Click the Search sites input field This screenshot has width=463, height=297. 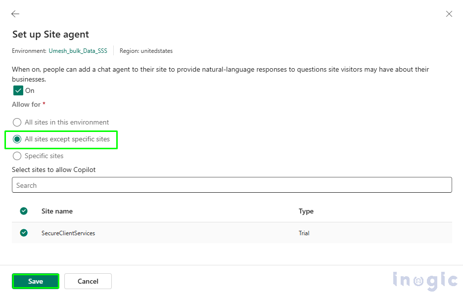click(232, 185)
